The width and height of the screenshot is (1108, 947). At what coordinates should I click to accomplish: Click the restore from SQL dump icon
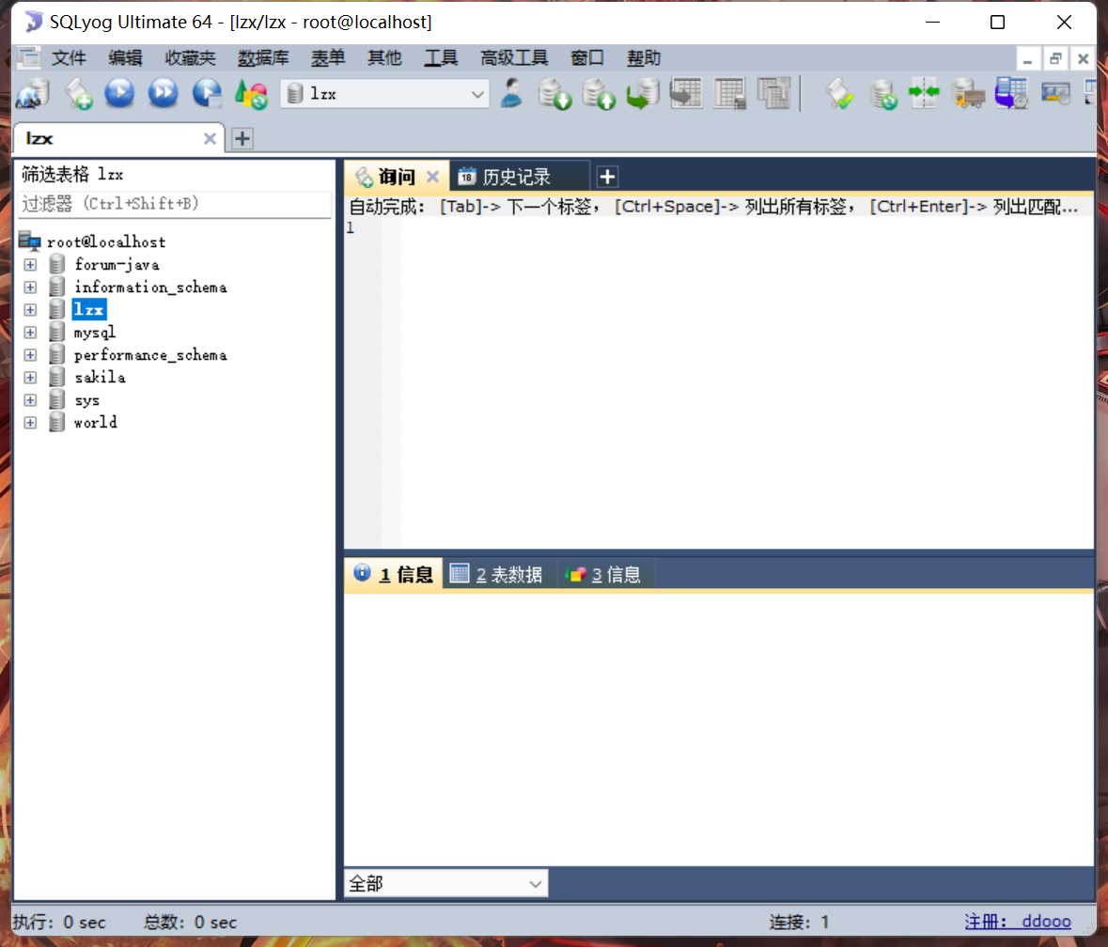642,93
